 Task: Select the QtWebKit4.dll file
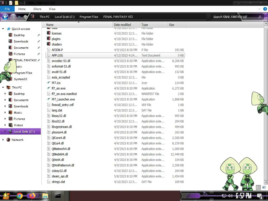(115, 154)
